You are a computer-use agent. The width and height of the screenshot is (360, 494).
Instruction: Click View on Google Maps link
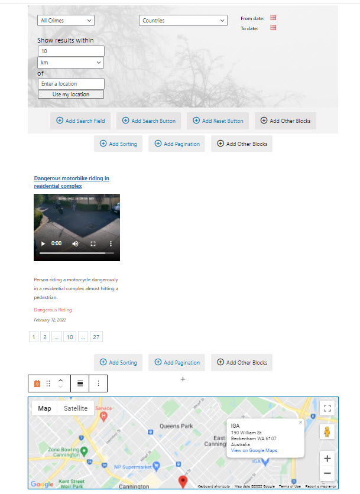254,450
